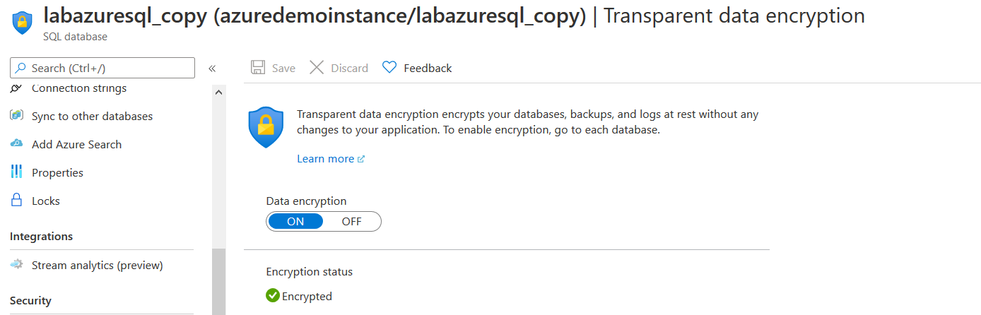This screenshot has width=981, height=315.
Task: Click the green Encrypted status checkmark
Action: point(273,295)
